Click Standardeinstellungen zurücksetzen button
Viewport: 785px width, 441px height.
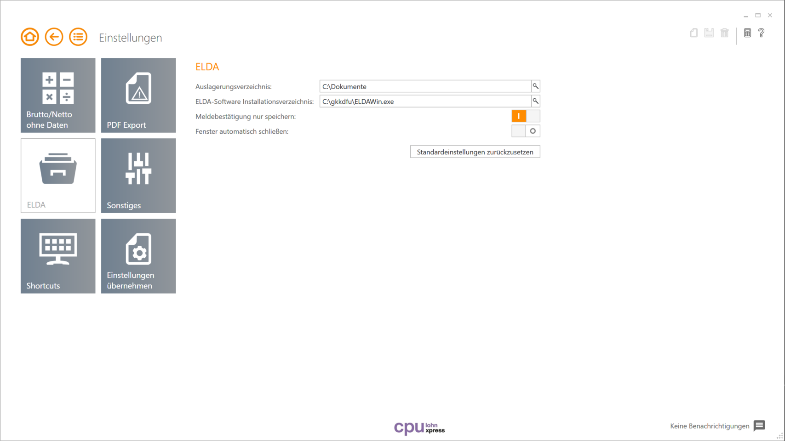pos(475,152)
